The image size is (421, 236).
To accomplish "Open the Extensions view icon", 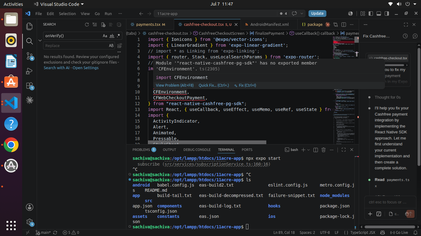I will pos(30,85).
